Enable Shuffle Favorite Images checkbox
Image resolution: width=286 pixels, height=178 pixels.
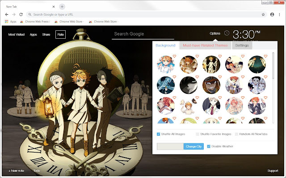198,134
